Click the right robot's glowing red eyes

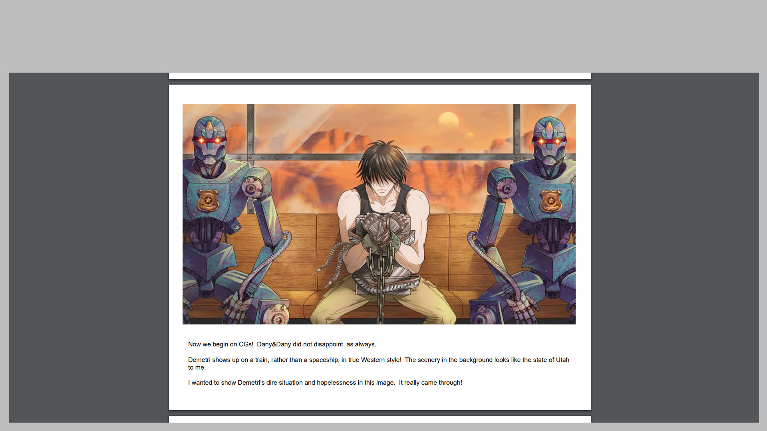(549, 141)
